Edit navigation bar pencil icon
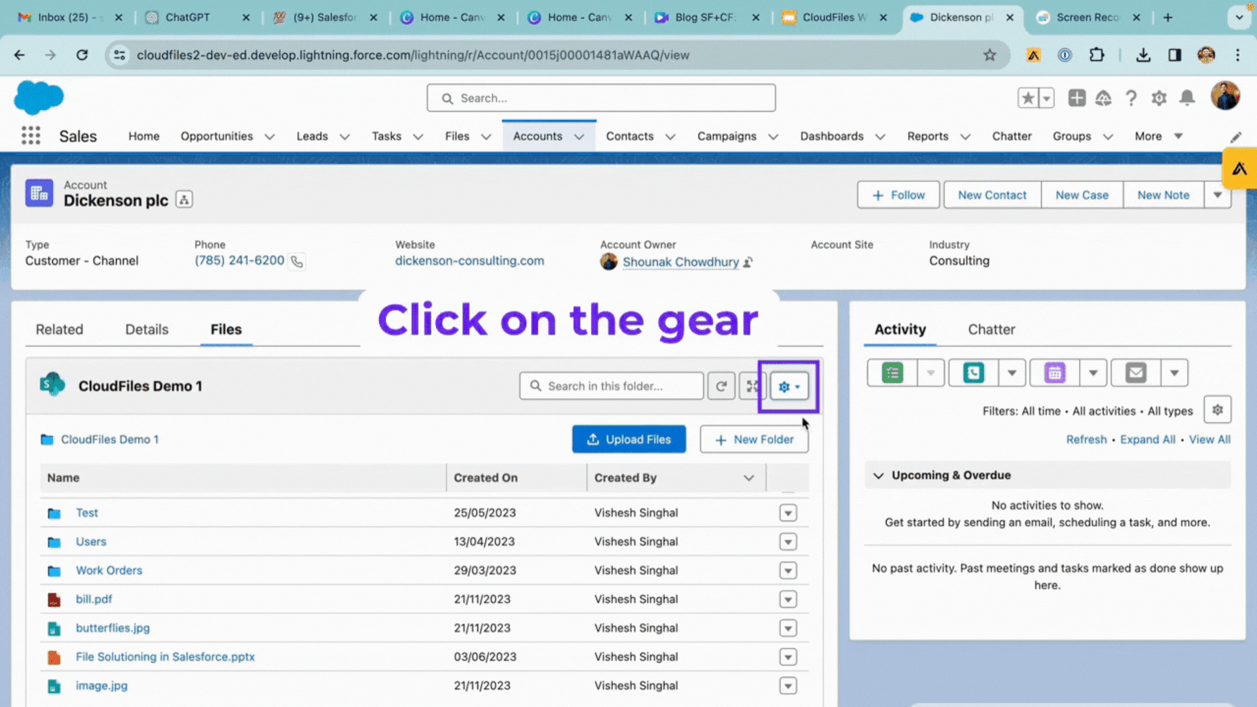The height and width of the screenshot is (707, 1257). point(1235,137)
